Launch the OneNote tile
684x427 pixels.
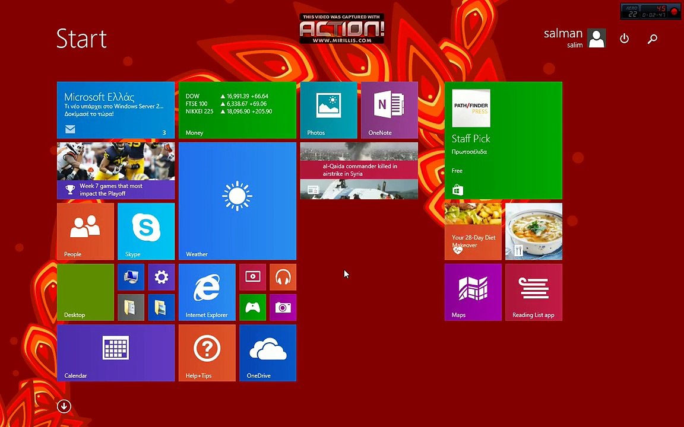[x=389, y=110]
